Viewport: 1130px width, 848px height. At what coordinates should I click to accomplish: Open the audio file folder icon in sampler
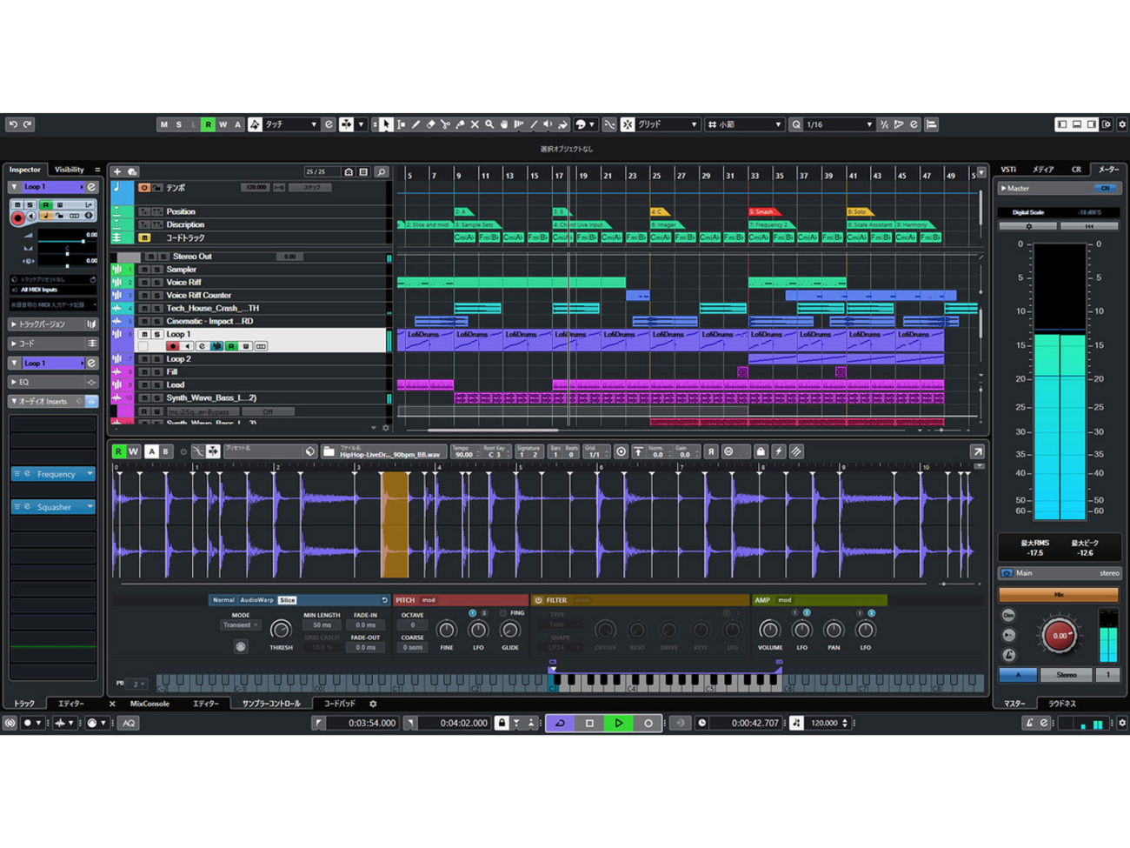[x=329, y=452]
